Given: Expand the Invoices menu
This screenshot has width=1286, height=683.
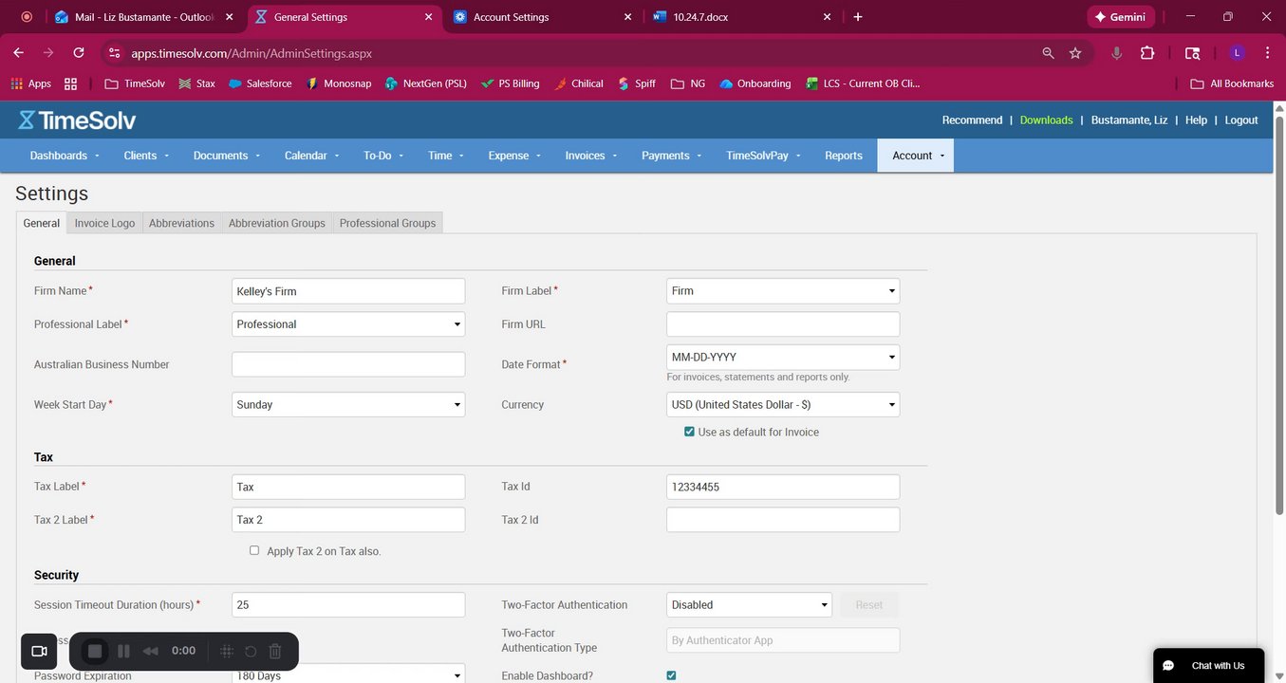Looking at the screenshot, I should click(x=590, y=156).
